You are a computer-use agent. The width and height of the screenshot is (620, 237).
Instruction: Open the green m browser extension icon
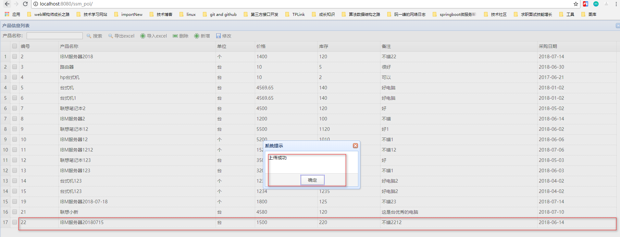pyautogui.click(x=596, y=4)
